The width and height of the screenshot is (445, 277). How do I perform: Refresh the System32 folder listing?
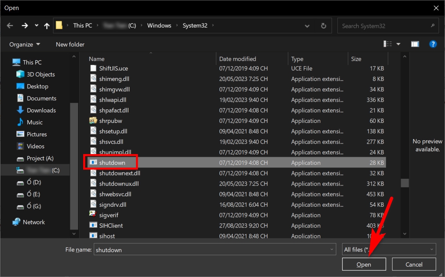click(323, 26)
